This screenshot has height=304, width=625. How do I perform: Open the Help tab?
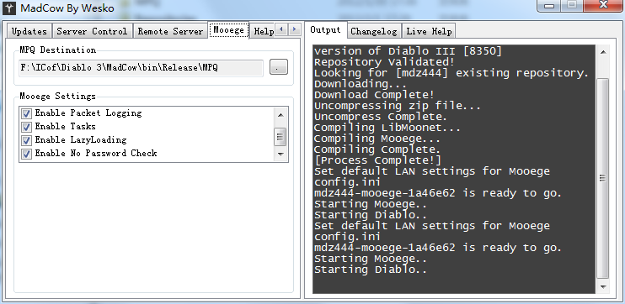pos(263,31)
